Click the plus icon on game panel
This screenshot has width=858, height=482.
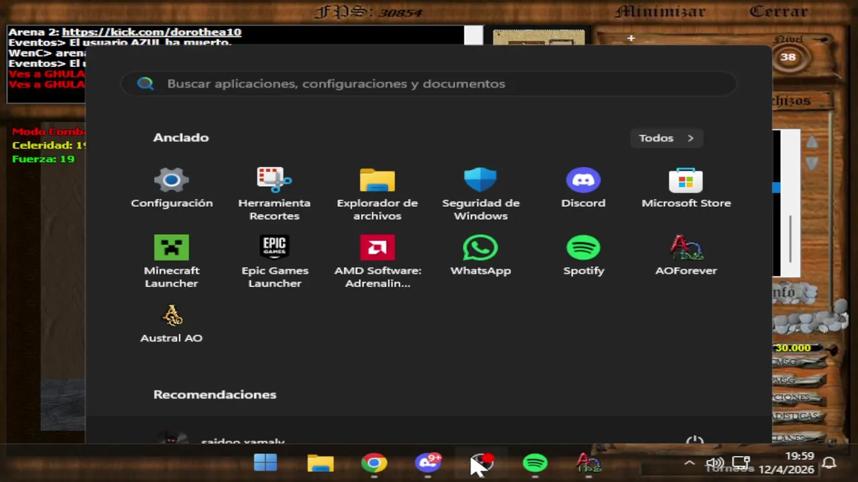click(x=631, y=39)
